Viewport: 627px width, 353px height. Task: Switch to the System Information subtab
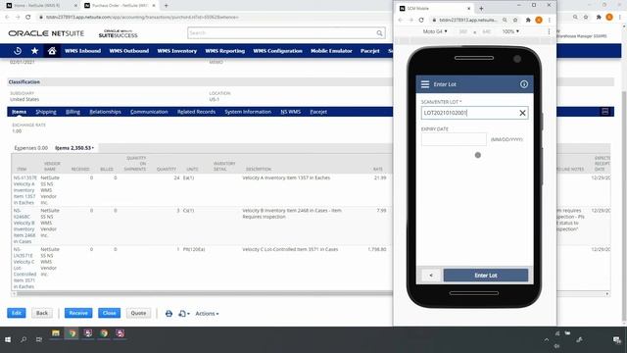coord(248,112)
